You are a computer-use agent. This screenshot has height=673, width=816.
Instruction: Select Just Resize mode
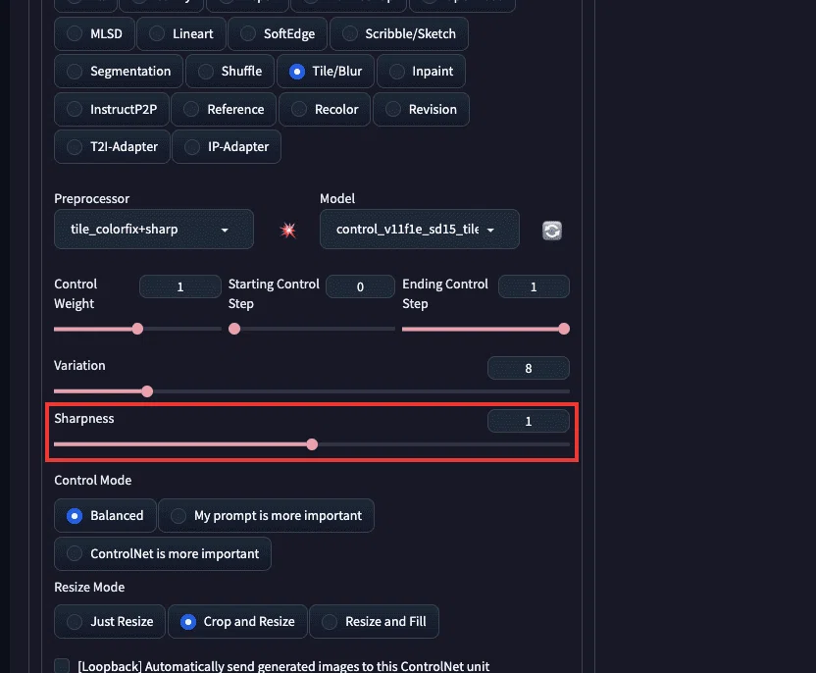click(110, 621)
